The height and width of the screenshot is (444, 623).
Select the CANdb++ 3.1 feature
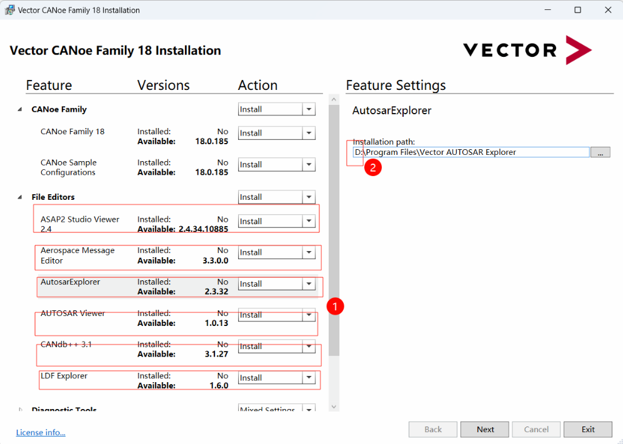[x=66, y=344]
